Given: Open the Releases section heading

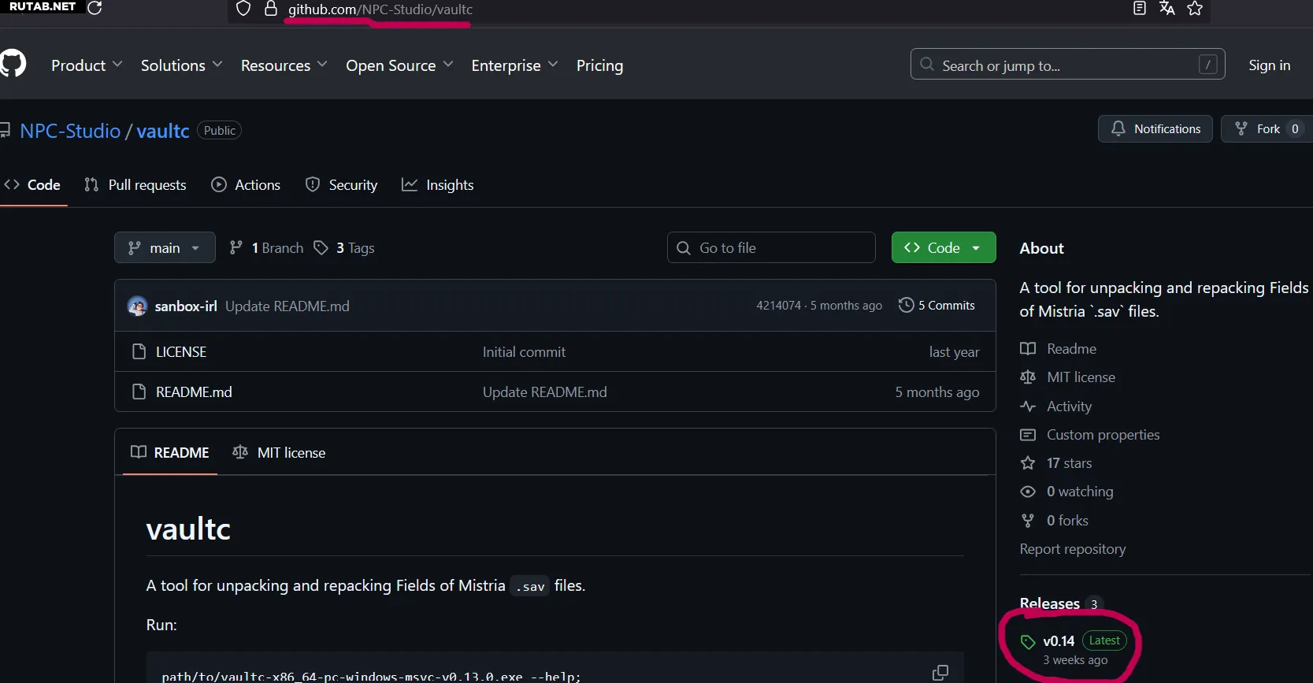Looking at the screenshot, I should pos(1050,603).
